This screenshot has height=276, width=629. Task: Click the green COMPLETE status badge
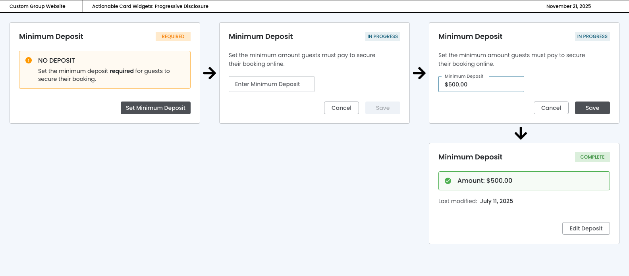(x=592, y=157)
